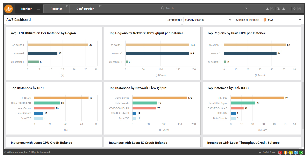Click the search magnifier icon
The image size is (308, 158).
tap(163, 8)
